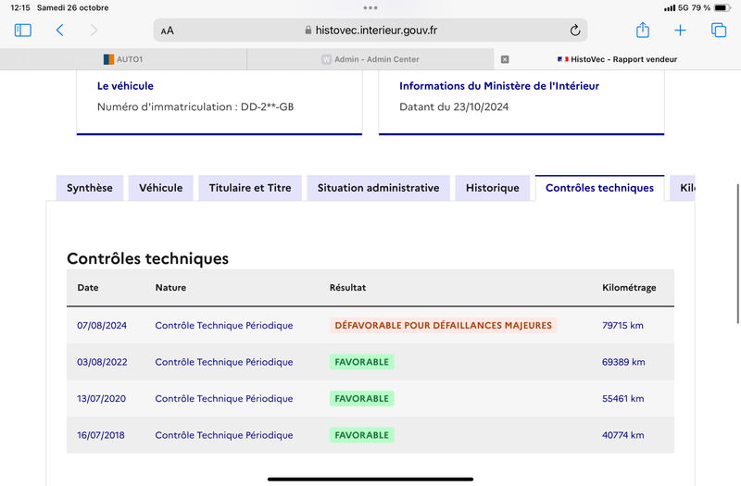Screen dimensions: 741x486
Task: Open the Titulaire et Titre tab
Action: [x=250, y=188]
